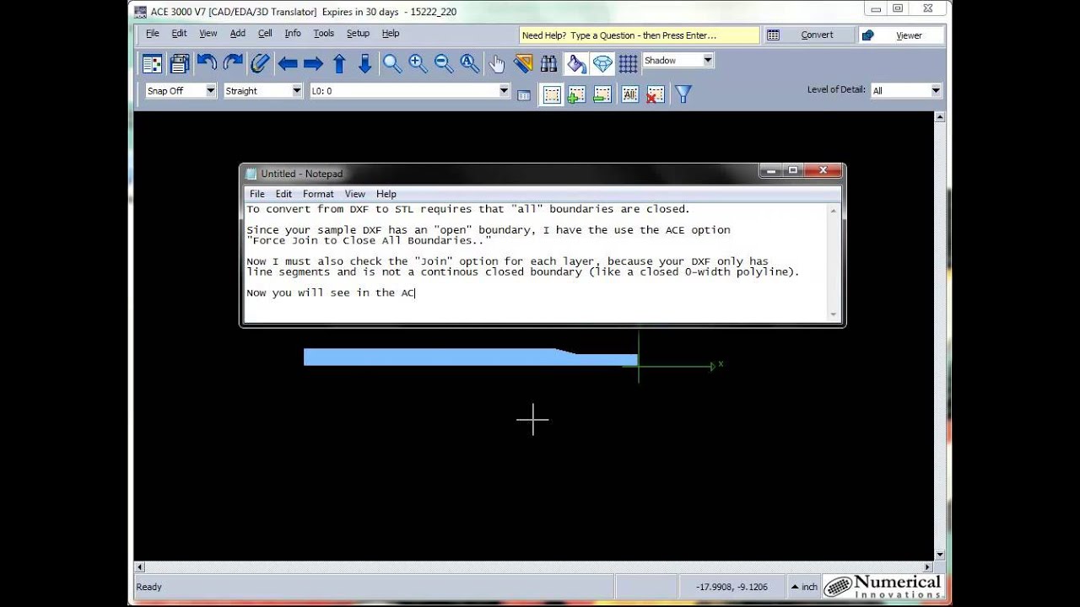Redo the last action

coord(233,63)
